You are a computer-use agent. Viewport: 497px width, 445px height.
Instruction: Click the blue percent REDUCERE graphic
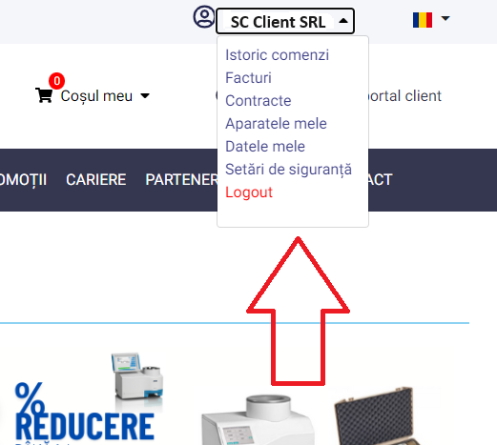(84, 413)
